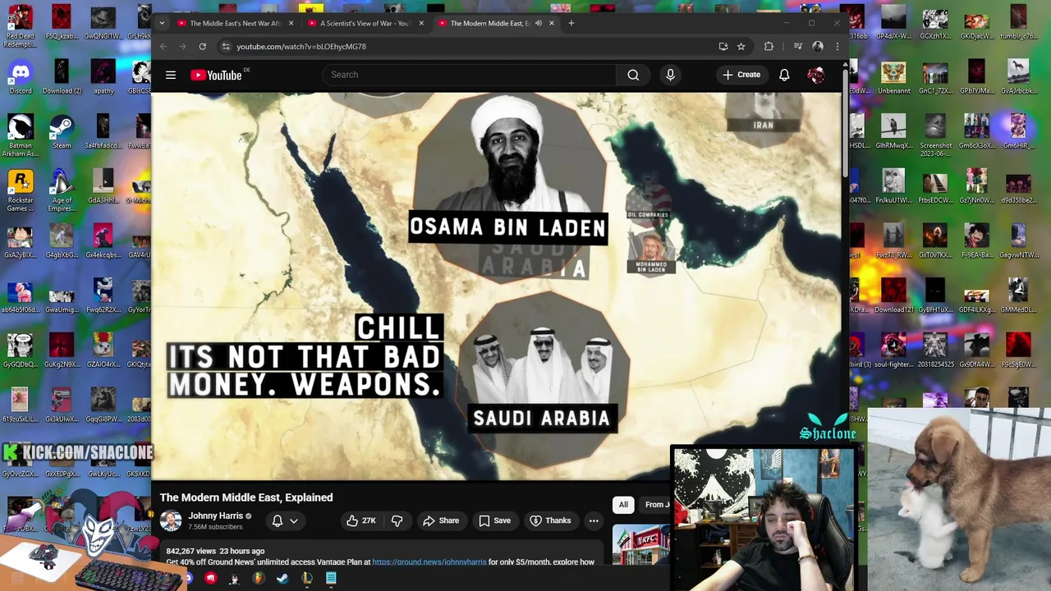
Task: Click the install app icon in address bar
Action: 723,47
